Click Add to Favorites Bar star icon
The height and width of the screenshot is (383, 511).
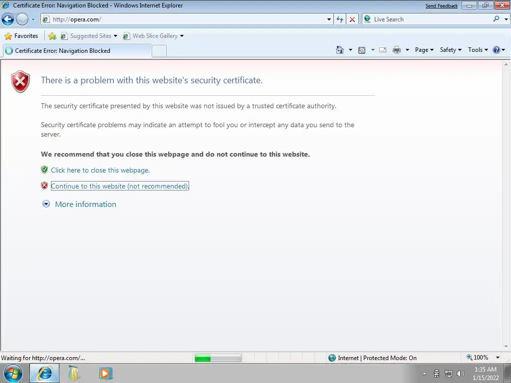(x=52, y=36)
